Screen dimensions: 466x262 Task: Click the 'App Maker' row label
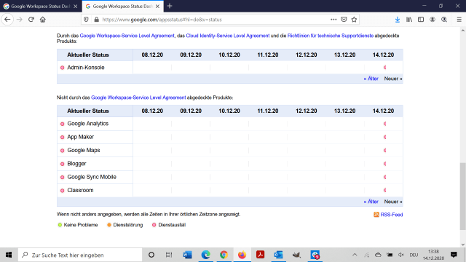coord(81,137)
